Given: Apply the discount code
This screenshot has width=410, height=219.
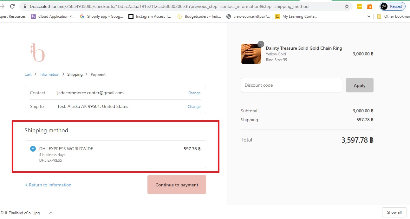Looking at the screenshot, I should pyautogui.click(x=359, y=85).
